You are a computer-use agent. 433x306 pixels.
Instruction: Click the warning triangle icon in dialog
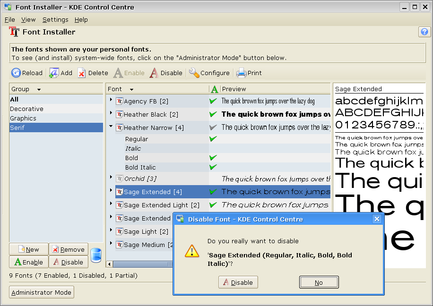point(191,251)
